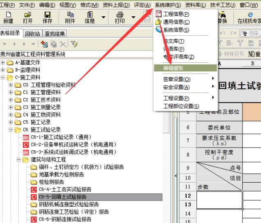261x223 pixels.
Task: Open the 编辑(E) menu
Action: pyautogui.click(x=47, y=5)
